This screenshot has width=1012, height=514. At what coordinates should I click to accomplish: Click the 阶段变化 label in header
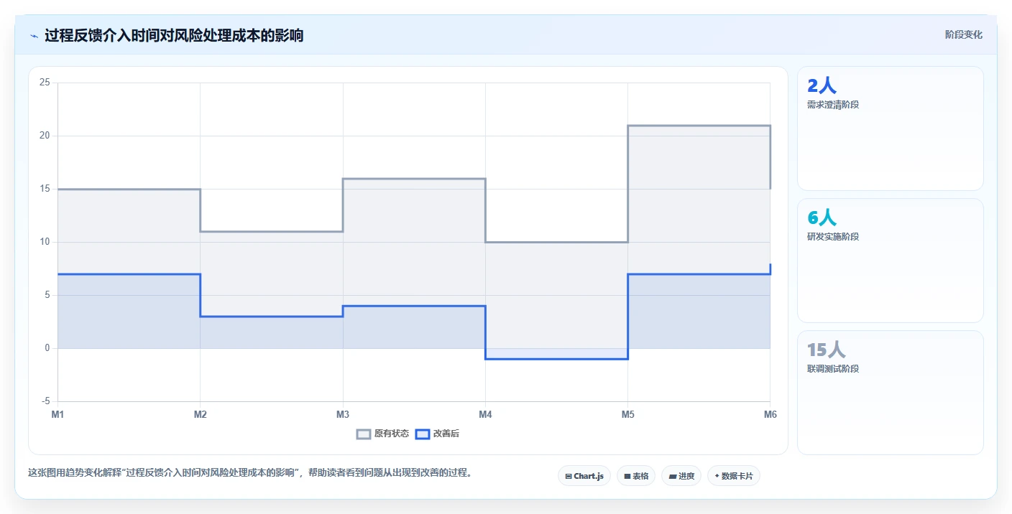click(963, 34)
